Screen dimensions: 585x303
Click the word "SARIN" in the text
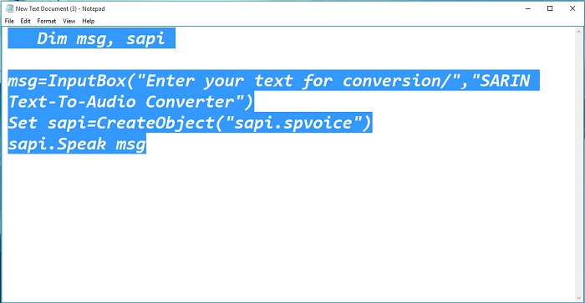pos(505,80)
